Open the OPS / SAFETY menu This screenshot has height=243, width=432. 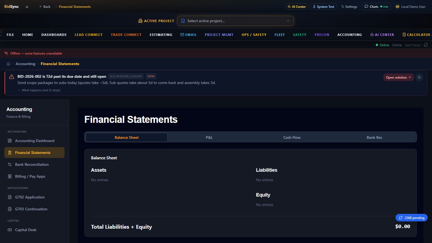point(254,35)
